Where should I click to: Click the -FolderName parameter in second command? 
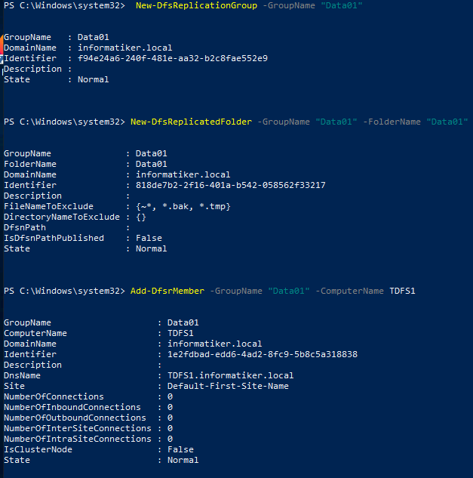392,122
